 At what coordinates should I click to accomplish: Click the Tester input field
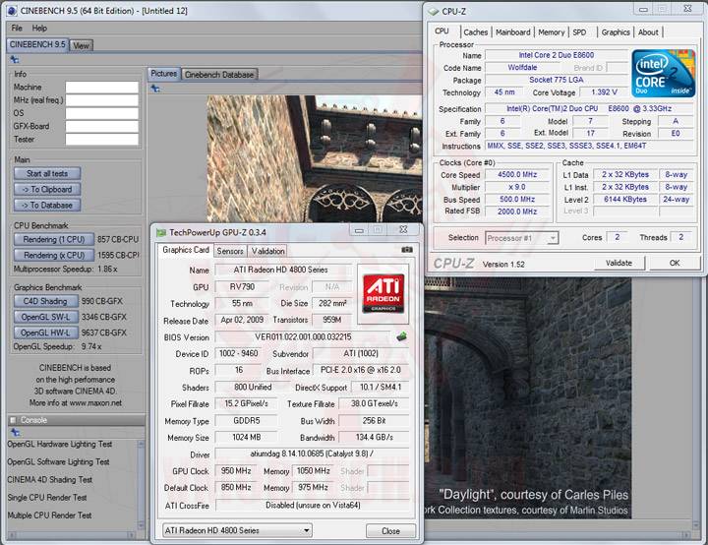coord(102,140)
